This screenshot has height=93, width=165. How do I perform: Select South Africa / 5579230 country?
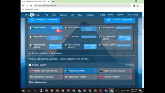coord(115,71)
